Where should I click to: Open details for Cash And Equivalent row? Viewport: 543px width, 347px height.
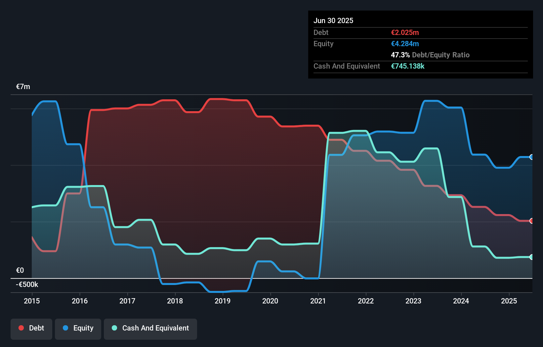(x=347, y=66)
